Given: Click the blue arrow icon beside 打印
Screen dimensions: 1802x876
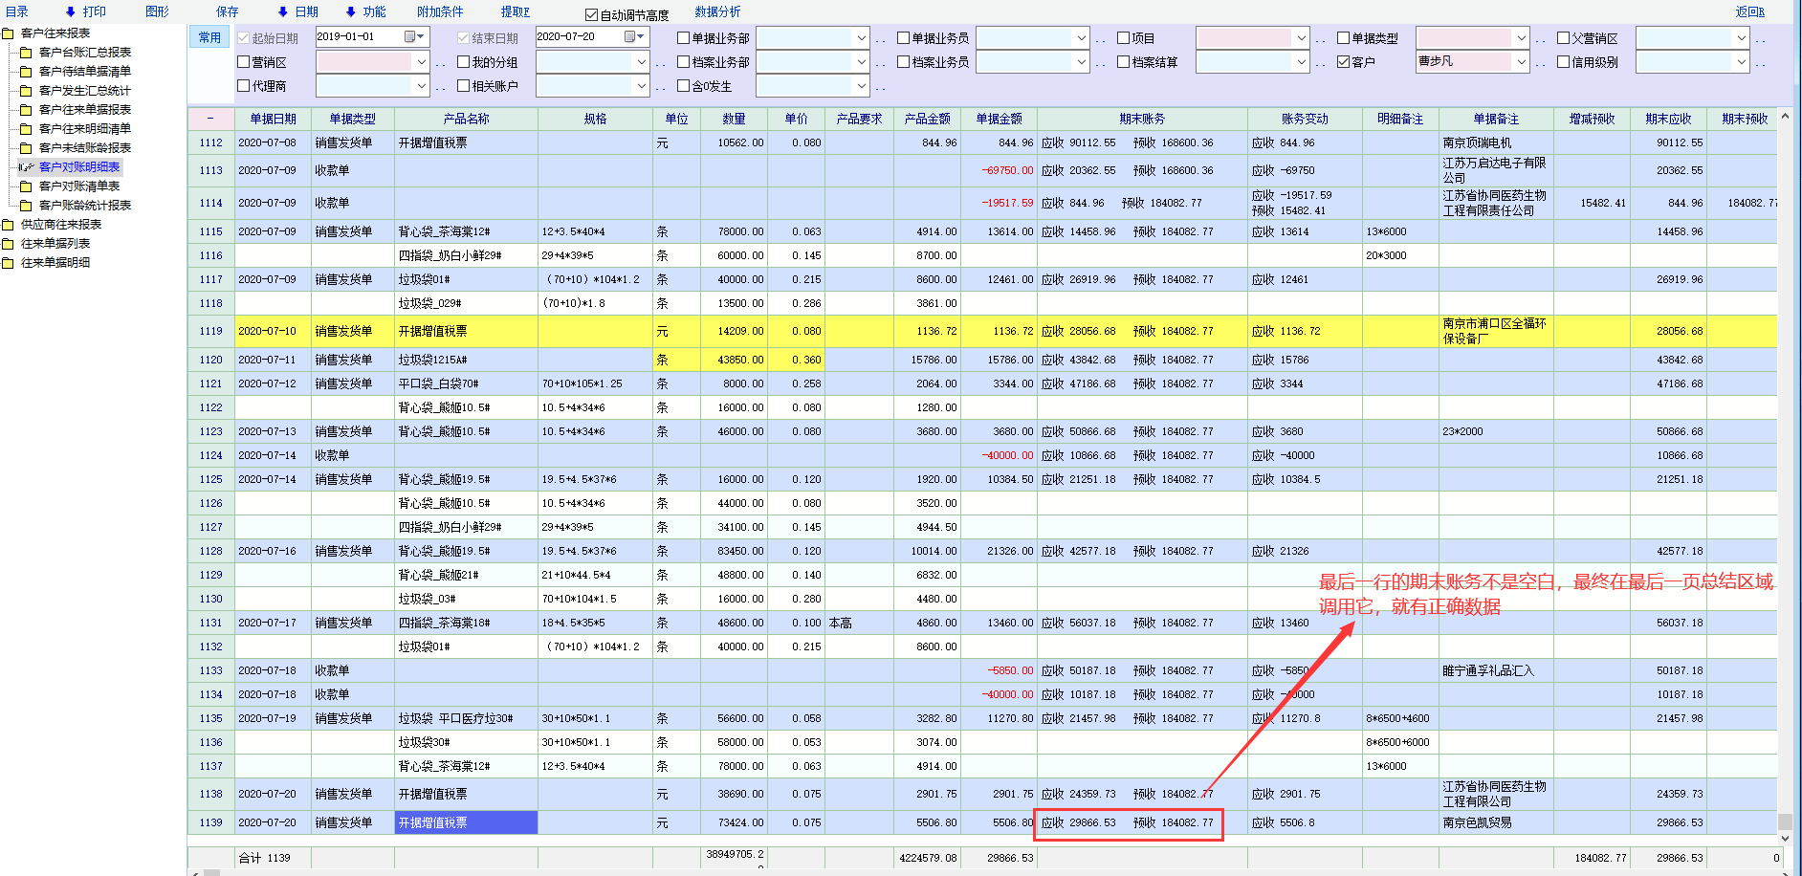Looking at the screenshot, I should coord(71,12).
